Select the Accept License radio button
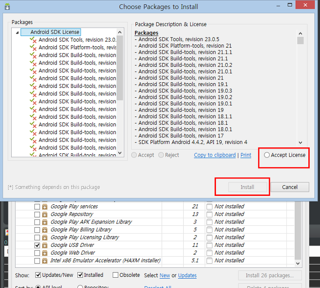320x288 pixels. point(267,155)
